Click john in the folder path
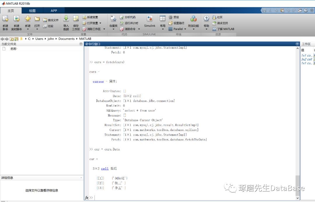 pyautogui.click(x=51, y=39)
